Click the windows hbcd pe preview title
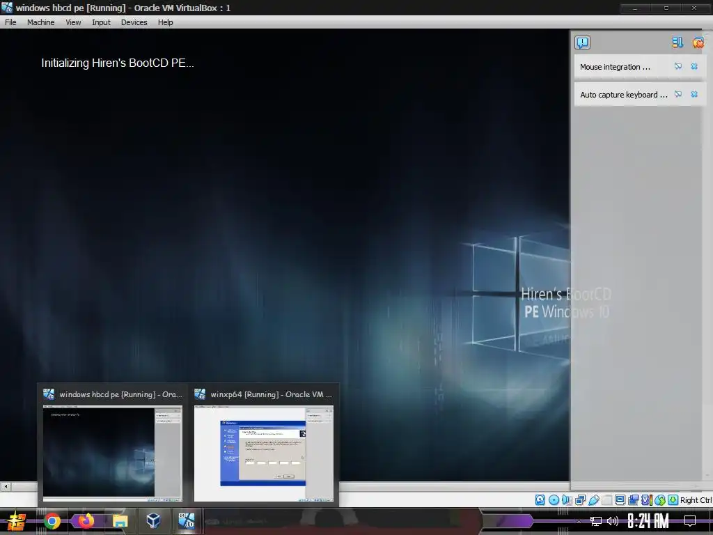713x535 pixels. 120,394
